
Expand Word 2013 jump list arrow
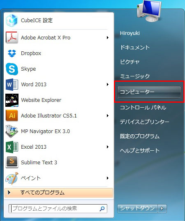[x=108, y=85]
